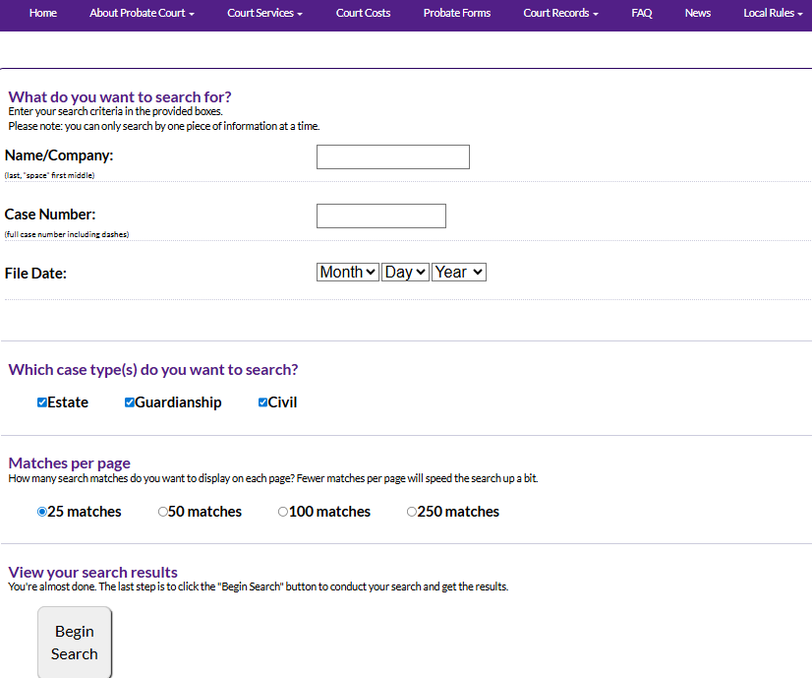Go to the Court Costs page
Screen dimensions: 812x678
coord(363,13)
